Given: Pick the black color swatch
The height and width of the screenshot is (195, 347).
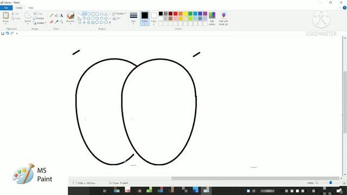Looking at the screenshot, I should click(x=160, y=14).
